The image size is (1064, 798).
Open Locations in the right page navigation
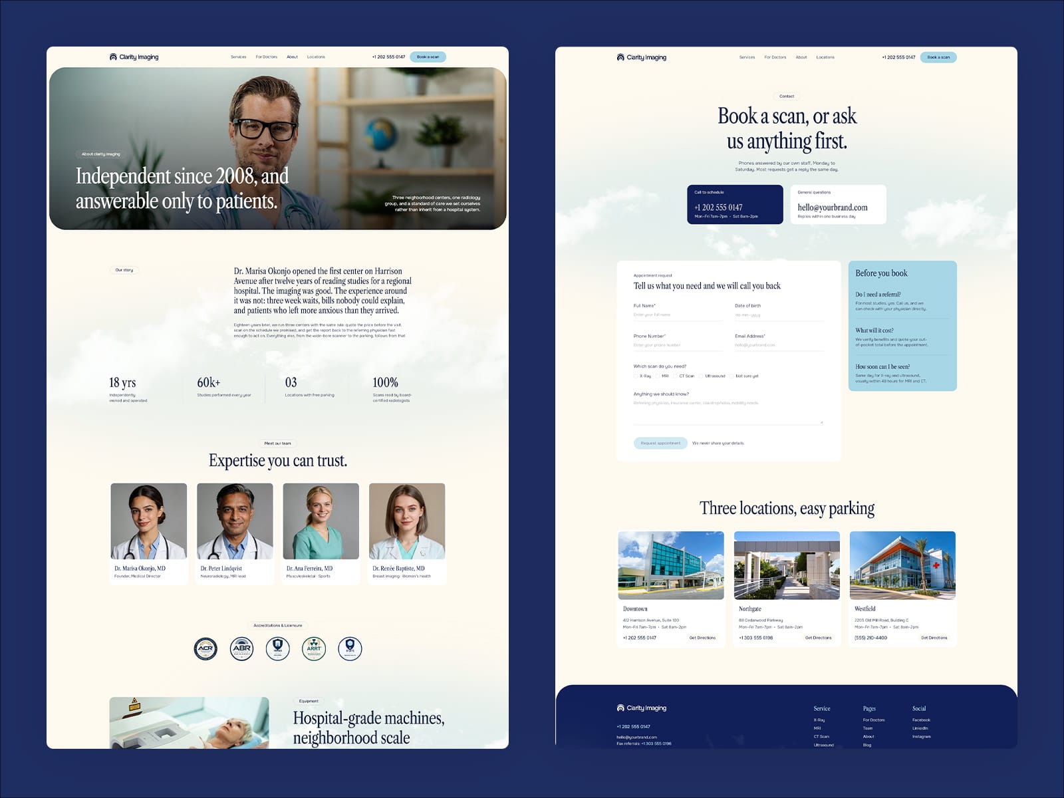tap(825, 57)
